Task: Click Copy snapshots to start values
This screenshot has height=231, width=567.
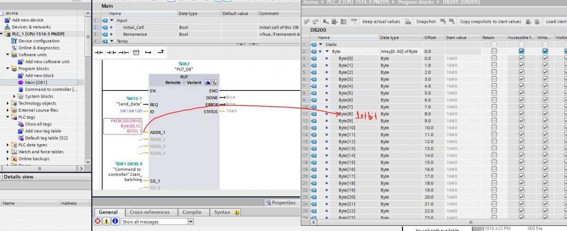Action: pyautogui.click(x=485, y=22)
